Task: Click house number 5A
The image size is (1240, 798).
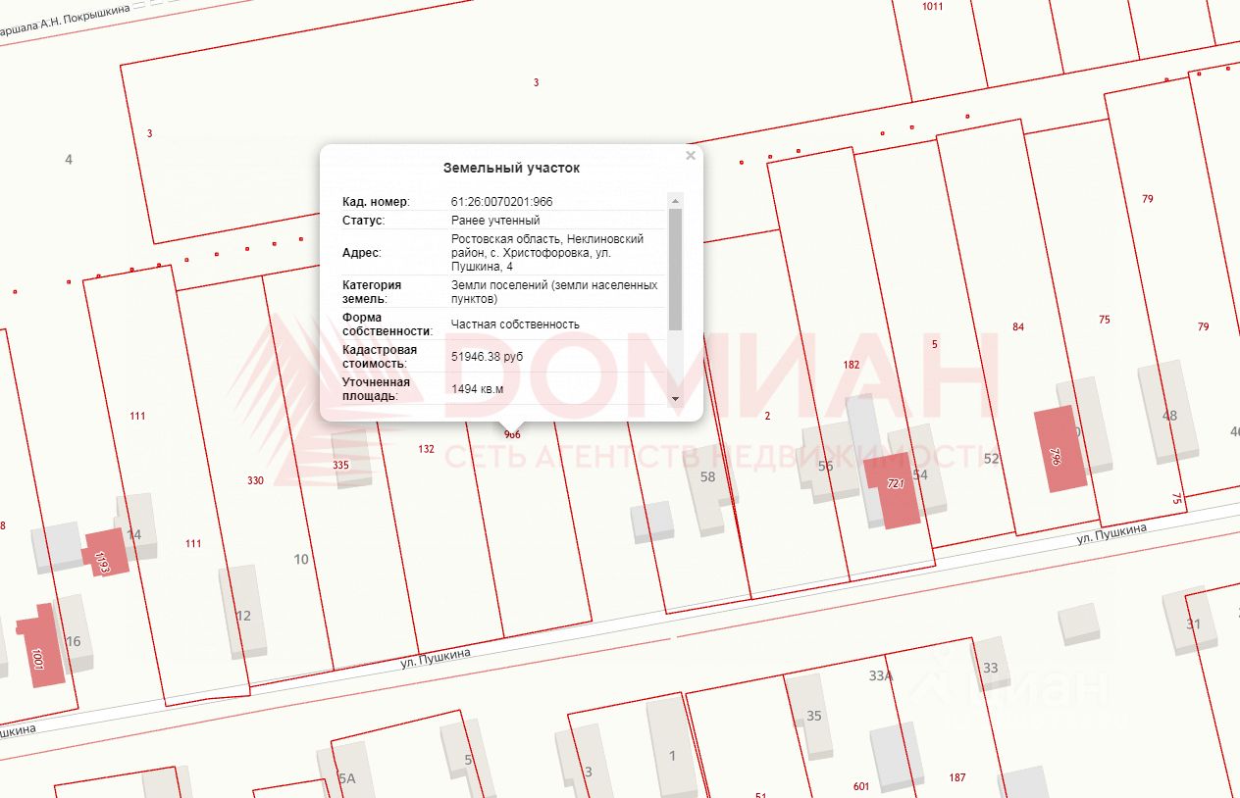Action: click(346, 778)
